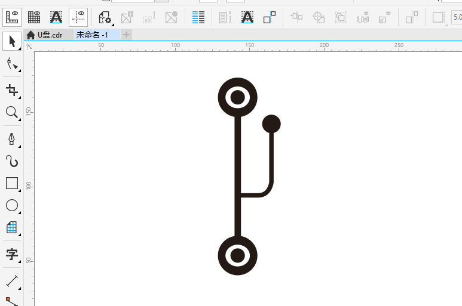Select the Shape tool
This screenshot has height=306, width=462.
click(11, 63)
